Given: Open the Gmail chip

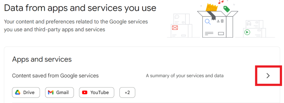Looking at the screenshot, I should click(x=59, y=92).
